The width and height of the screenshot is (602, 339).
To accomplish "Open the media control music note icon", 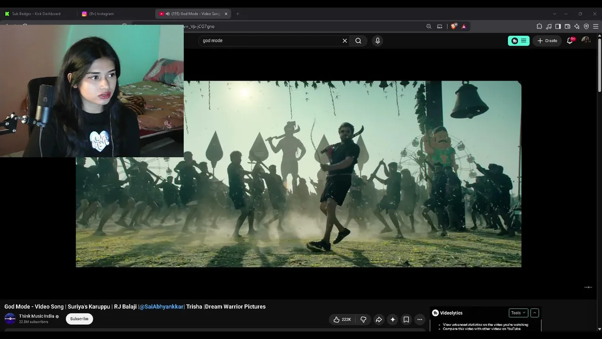I will [x=549, y=26].
